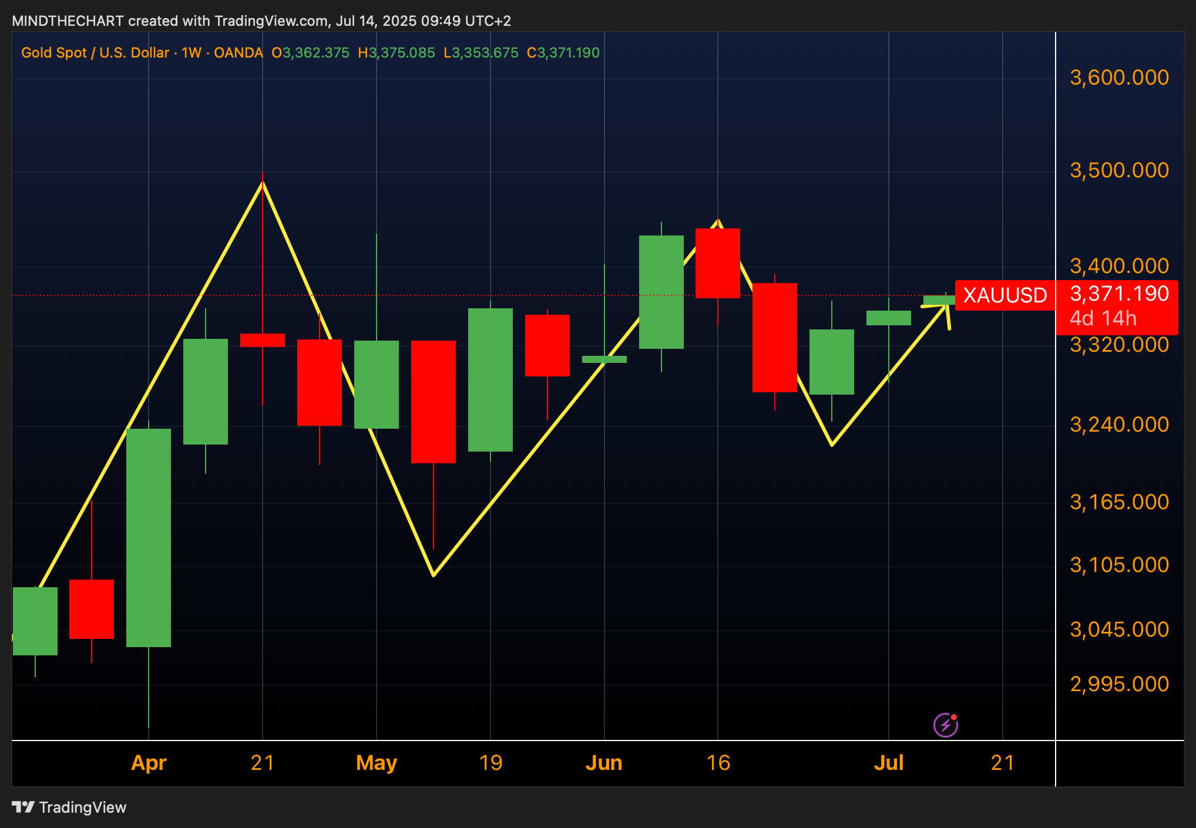Click the 2,995.000 price axis label
1196x828 pixels.
pyautogui.click(x=1119, y=684)
